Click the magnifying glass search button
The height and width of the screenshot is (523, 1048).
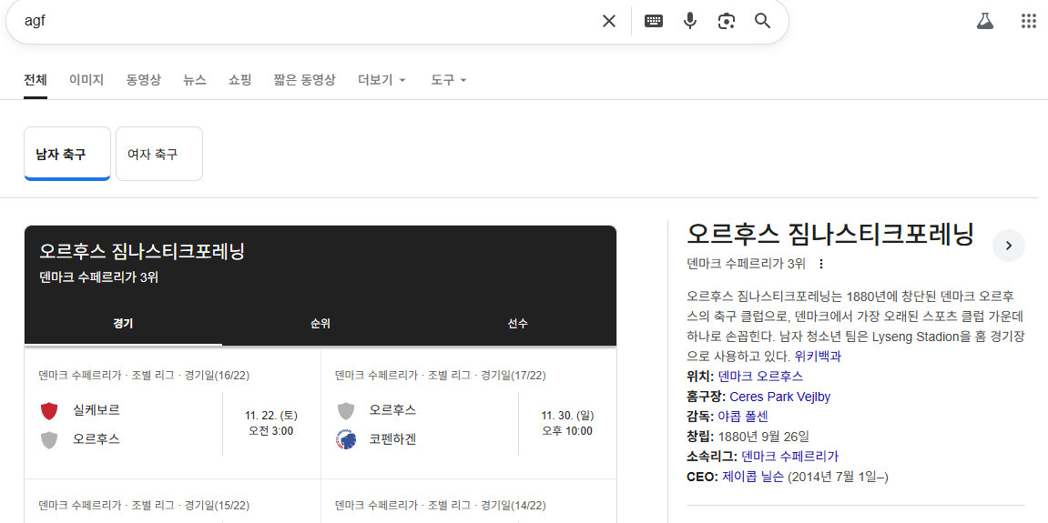(763, 21)
